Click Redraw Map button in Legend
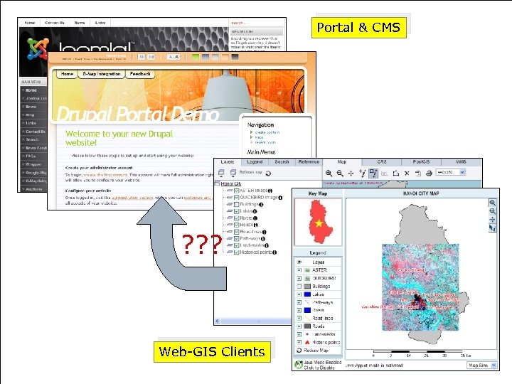The width and height of the screenshot is (512, 384). (316, 351)
